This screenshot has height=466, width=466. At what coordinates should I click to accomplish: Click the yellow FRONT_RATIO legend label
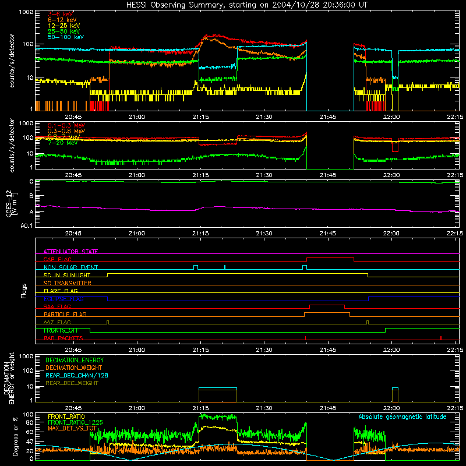pos(66,416)
